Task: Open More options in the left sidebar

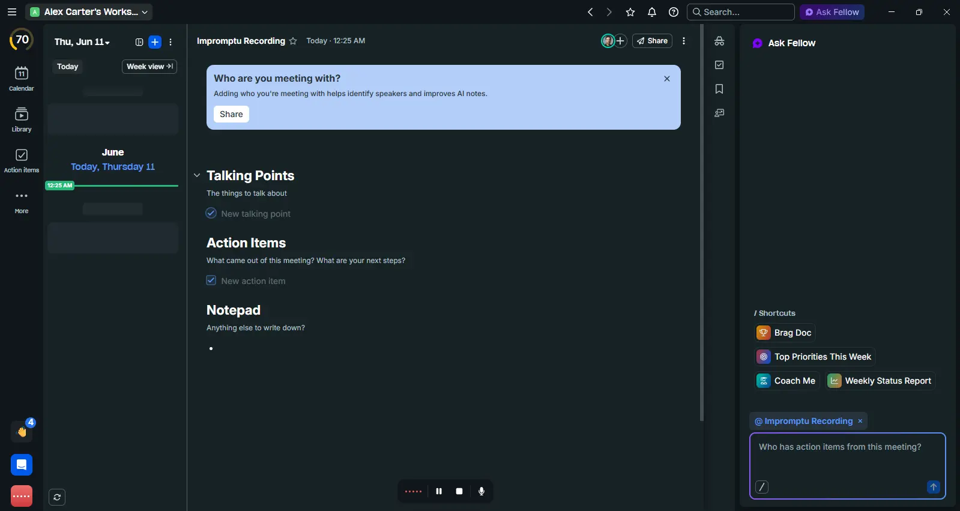Action: (22, 202)
